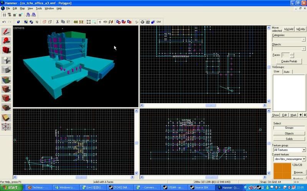Screen dimensions: 307x191
Task: Click the toWorld button
Action: pyautogui.click(x=289, y=29)
